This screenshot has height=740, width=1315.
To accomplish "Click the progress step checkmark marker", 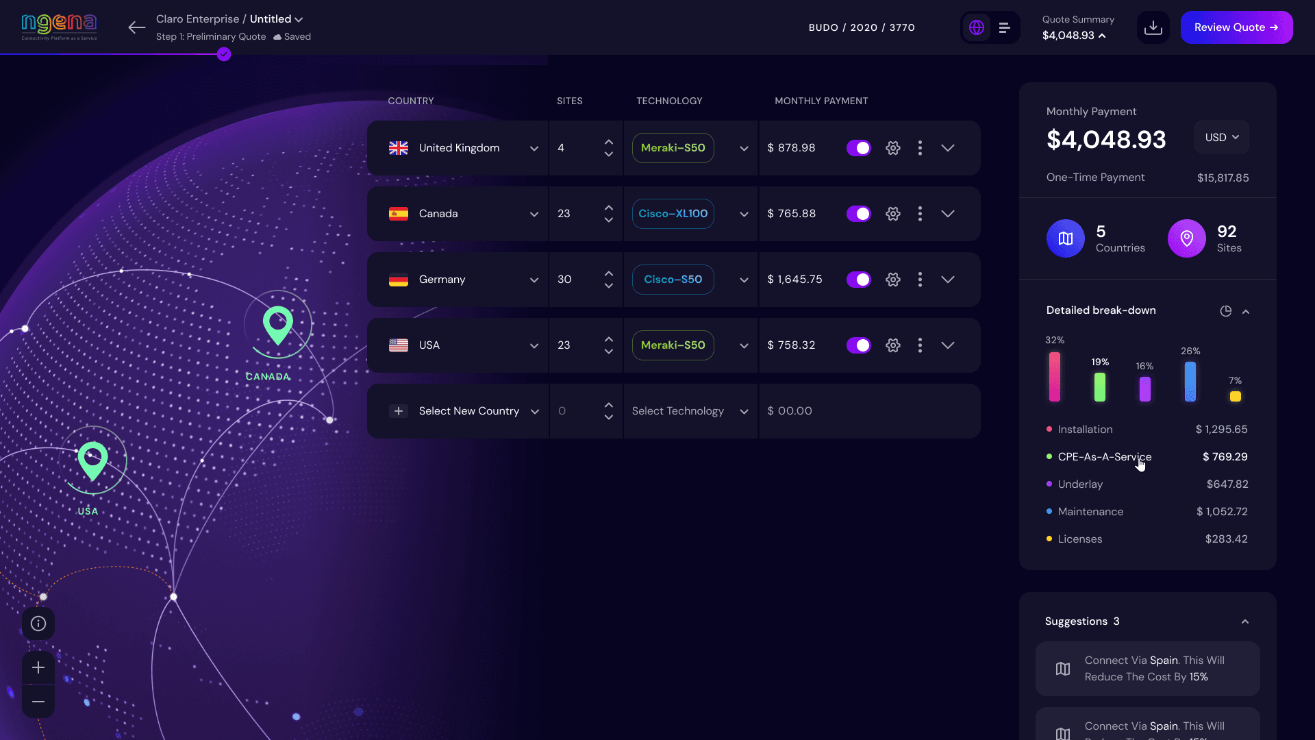I will [224, 55].
